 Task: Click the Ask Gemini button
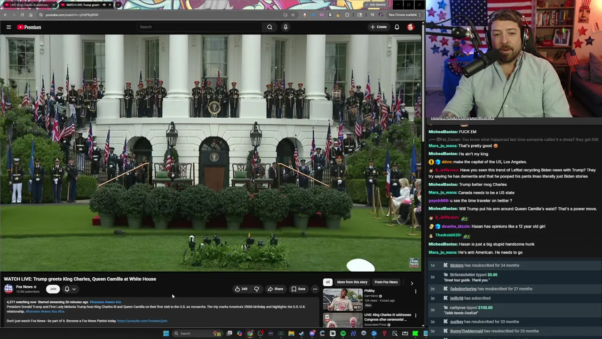click(377, 5)
